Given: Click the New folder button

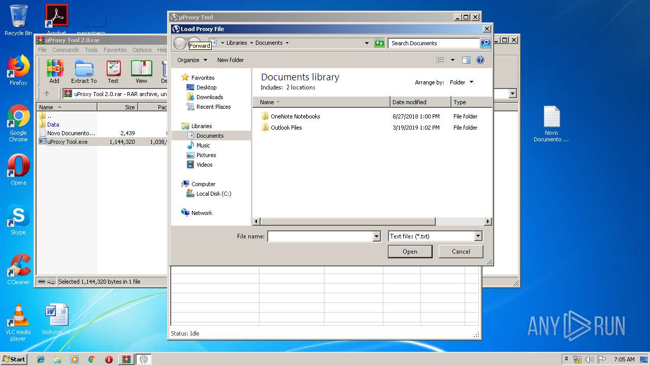Looking at the screenshot, I should coord(231,60).
